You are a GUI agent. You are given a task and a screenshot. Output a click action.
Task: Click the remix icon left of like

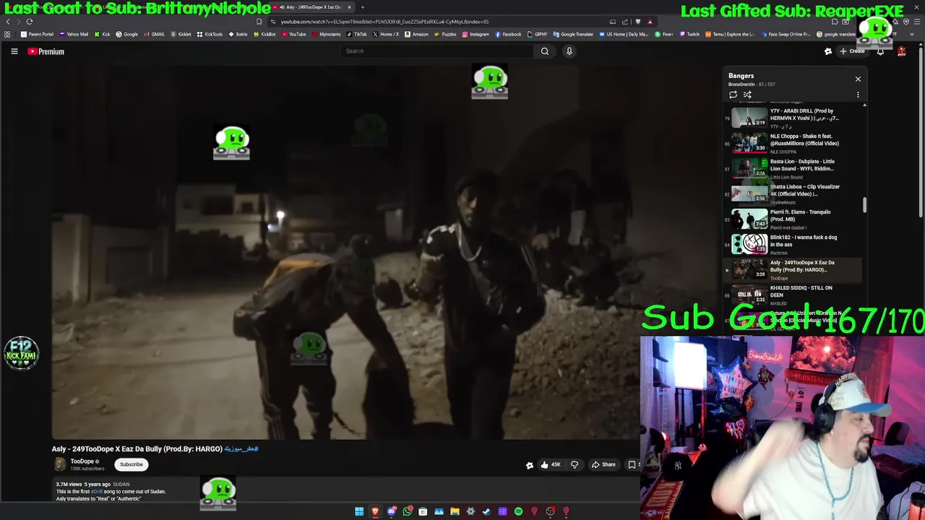529,465
